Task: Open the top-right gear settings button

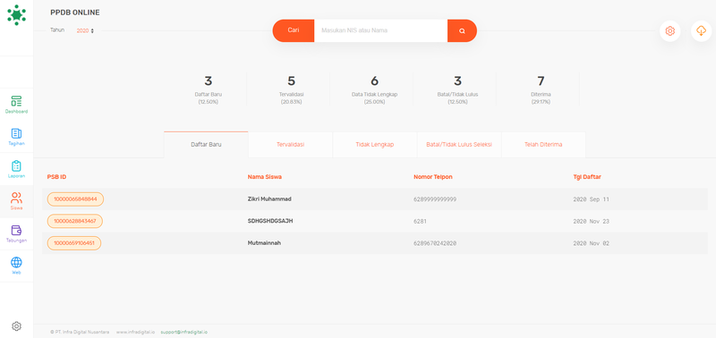Action: (669, 31)
